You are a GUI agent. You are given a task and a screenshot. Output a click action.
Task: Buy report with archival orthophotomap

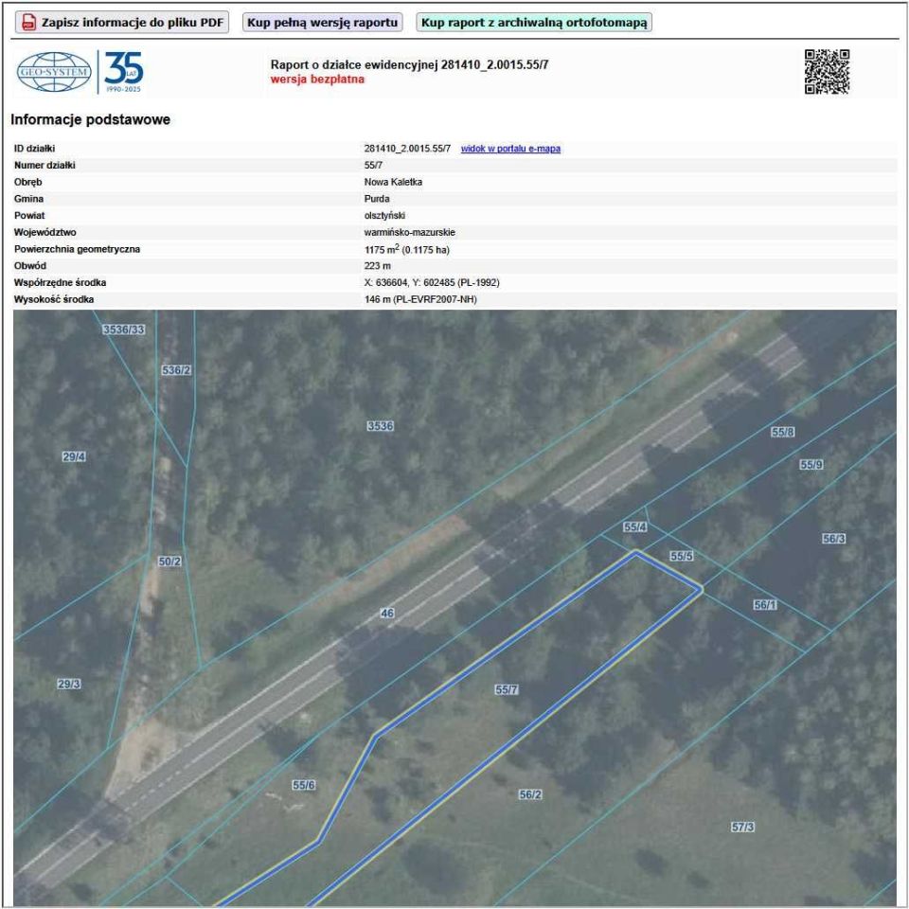pos(534,23)
